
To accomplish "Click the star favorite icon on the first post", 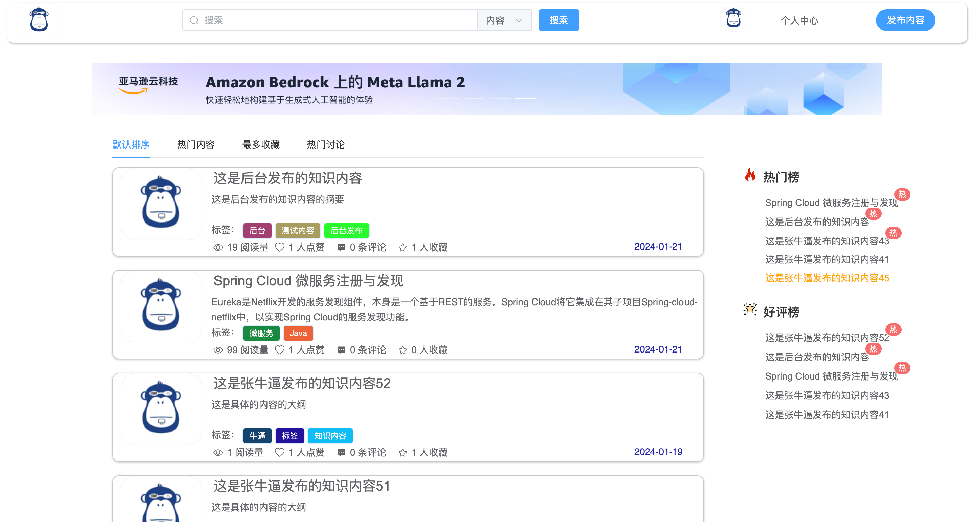I will (x=403, y=247).
